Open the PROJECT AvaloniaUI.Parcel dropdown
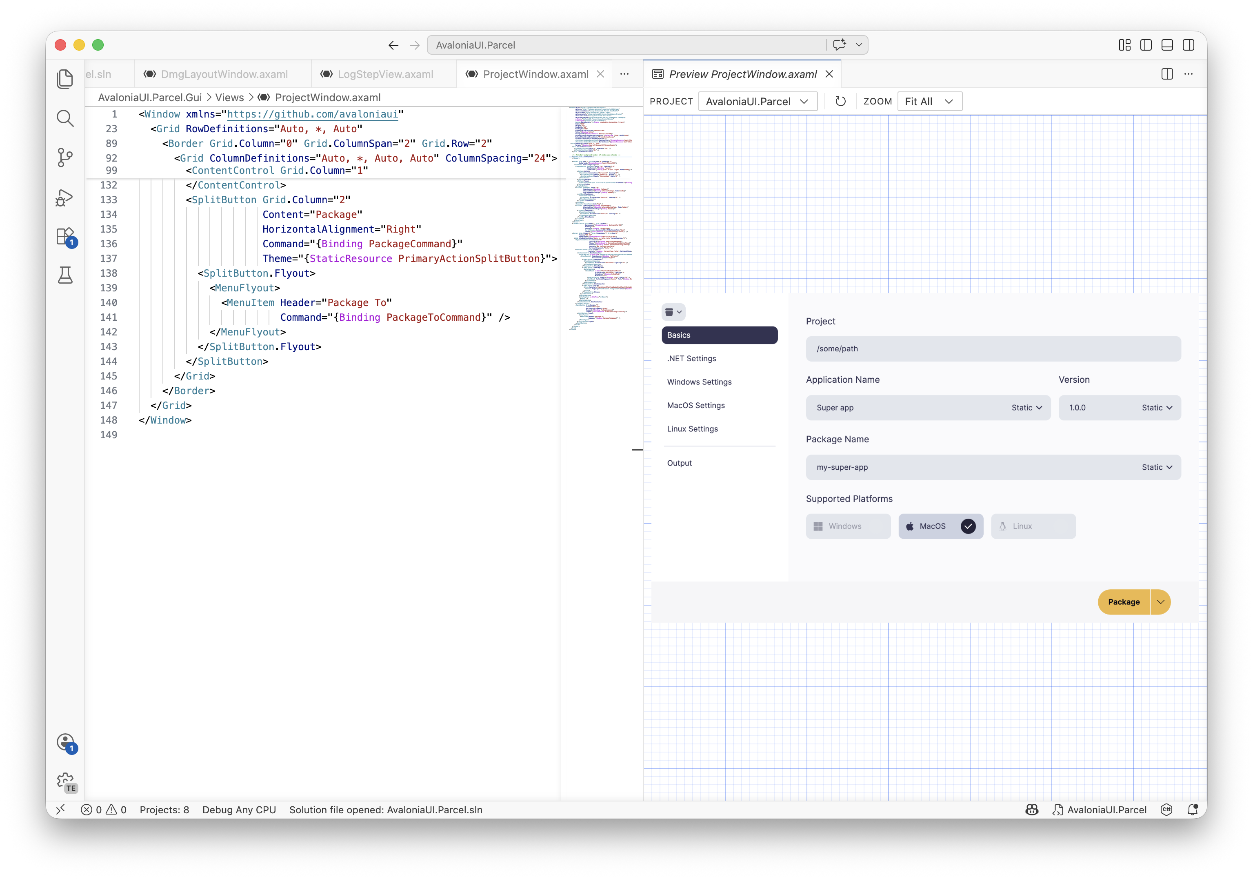 pos(757,102)
